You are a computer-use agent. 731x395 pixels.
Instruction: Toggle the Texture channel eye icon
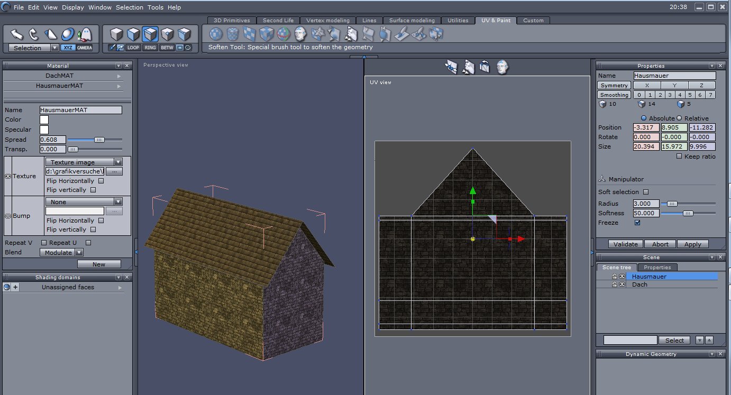(8, 176)
